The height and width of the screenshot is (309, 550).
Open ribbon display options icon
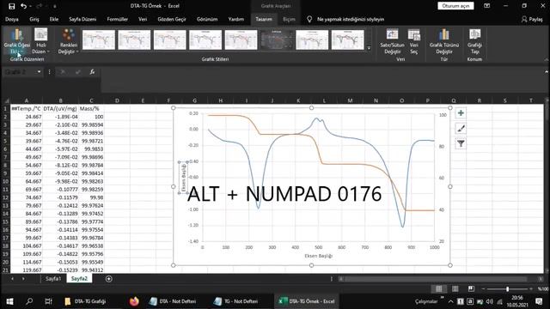(x=487, y=6)
